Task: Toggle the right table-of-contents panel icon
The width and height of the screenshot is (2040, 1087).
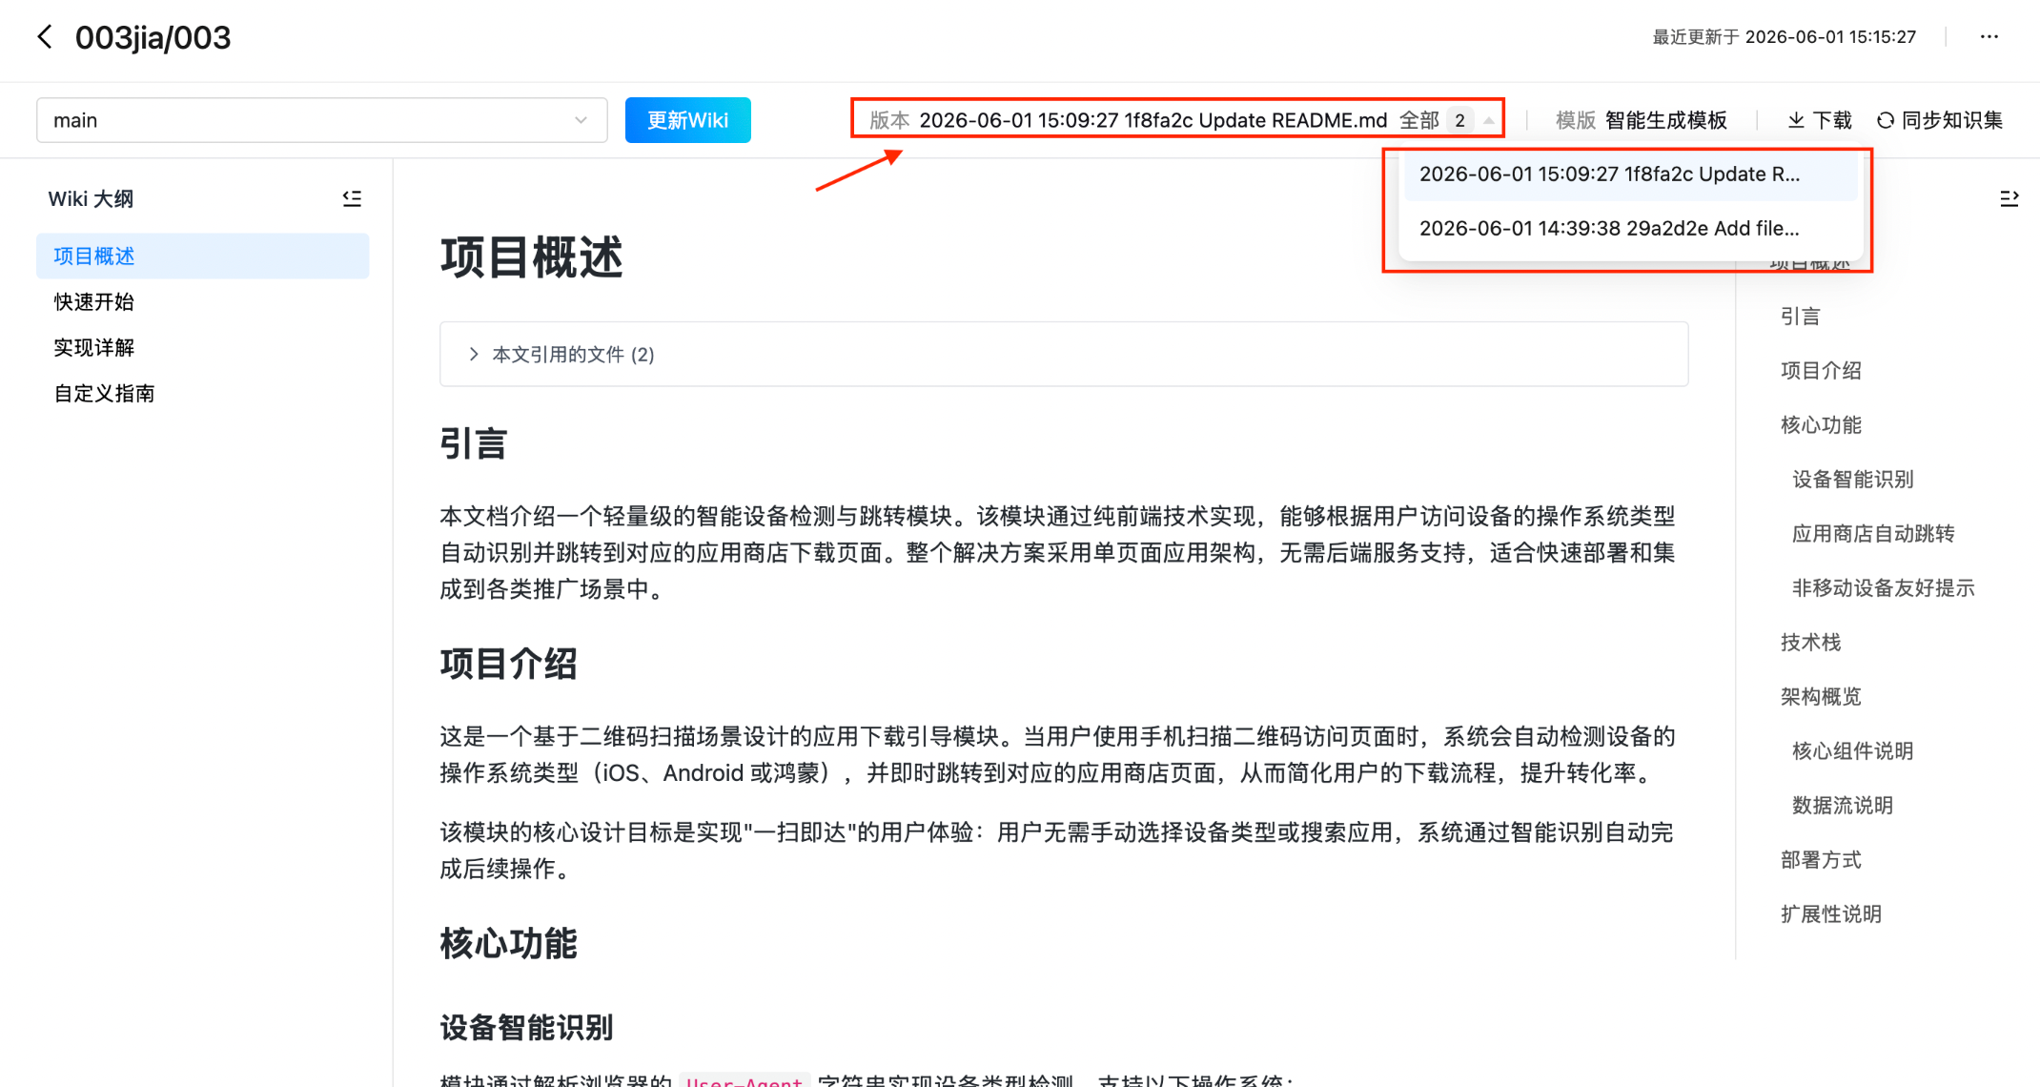Action: click(x=2009, y=198)
